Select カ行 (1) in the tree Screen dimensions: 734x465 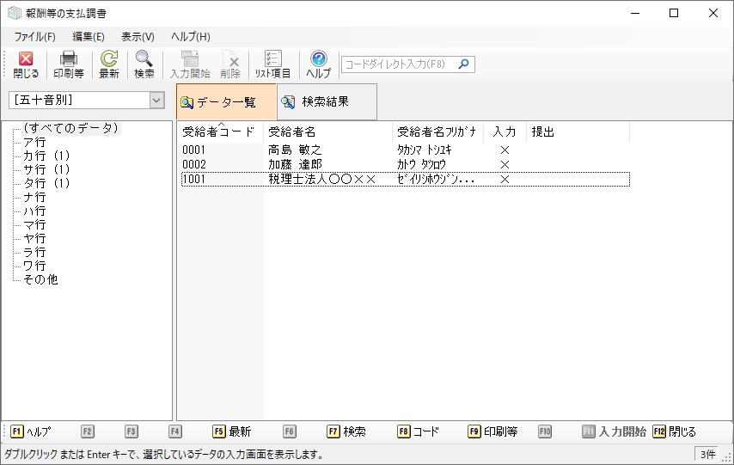point(46,156)
